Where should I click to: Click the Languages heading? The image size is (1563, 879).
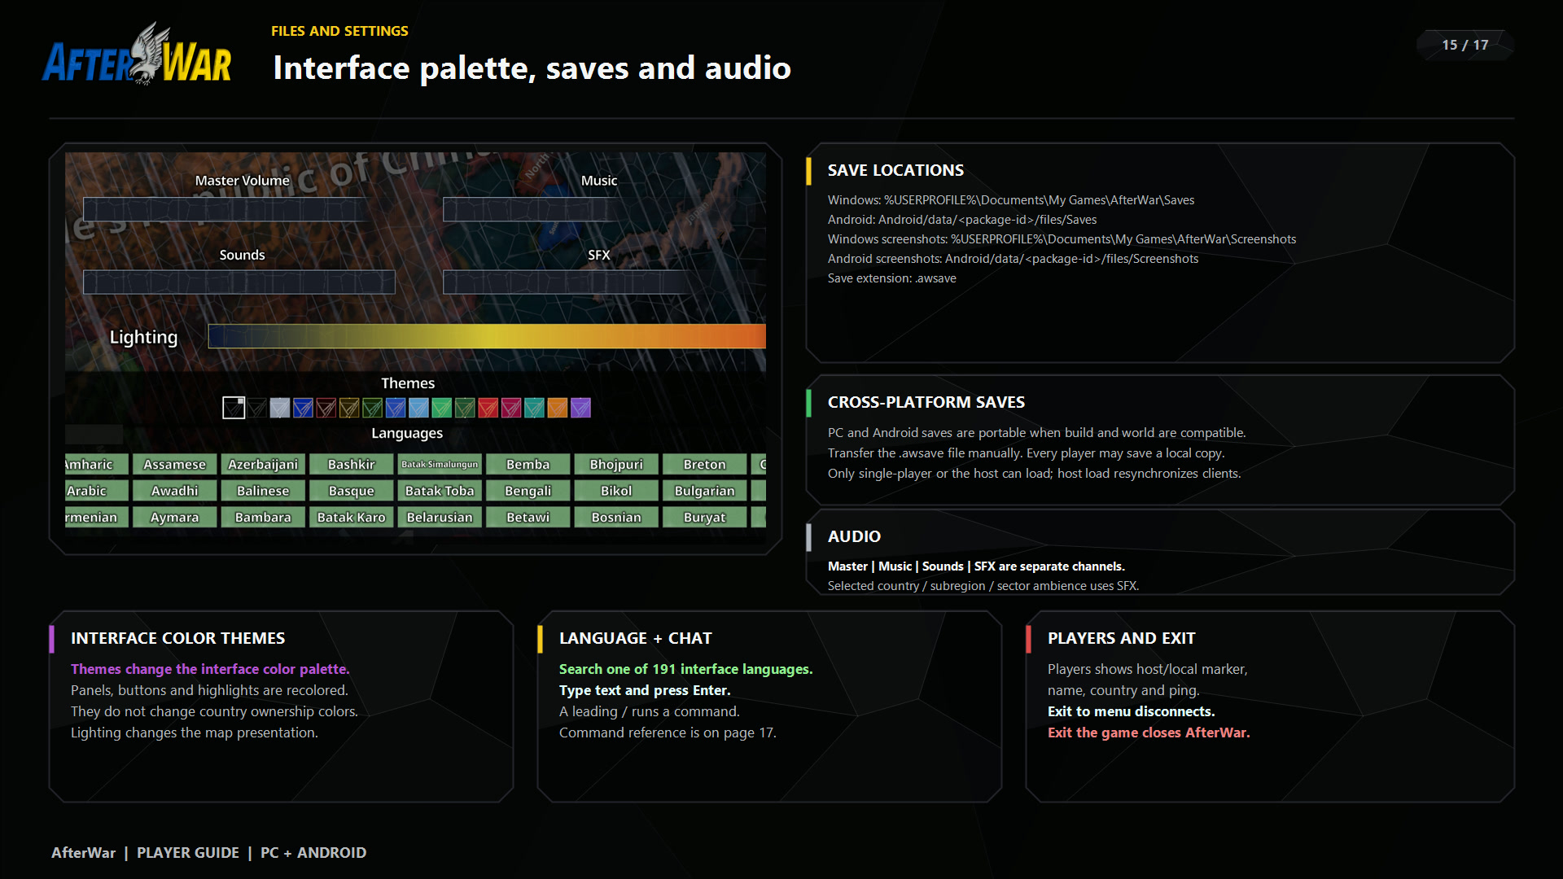[x=407, y=433]
